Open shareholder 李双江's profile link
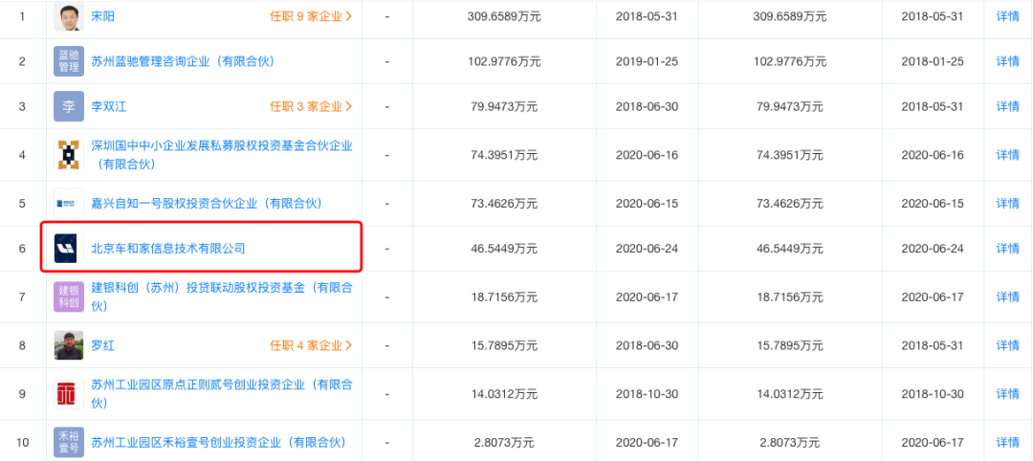This screenshot has height=461, width=1033. tap(109, 106)
